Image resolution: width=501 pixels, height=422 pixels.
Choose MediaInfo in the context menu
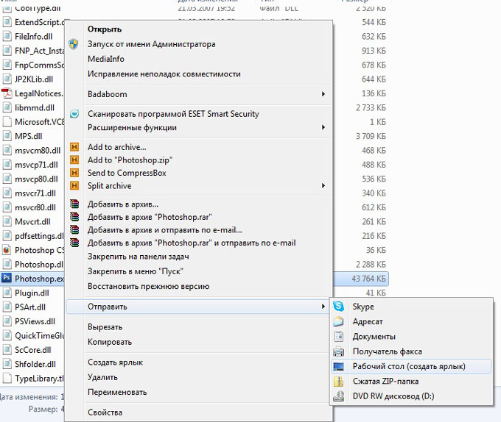click(106, 59)
